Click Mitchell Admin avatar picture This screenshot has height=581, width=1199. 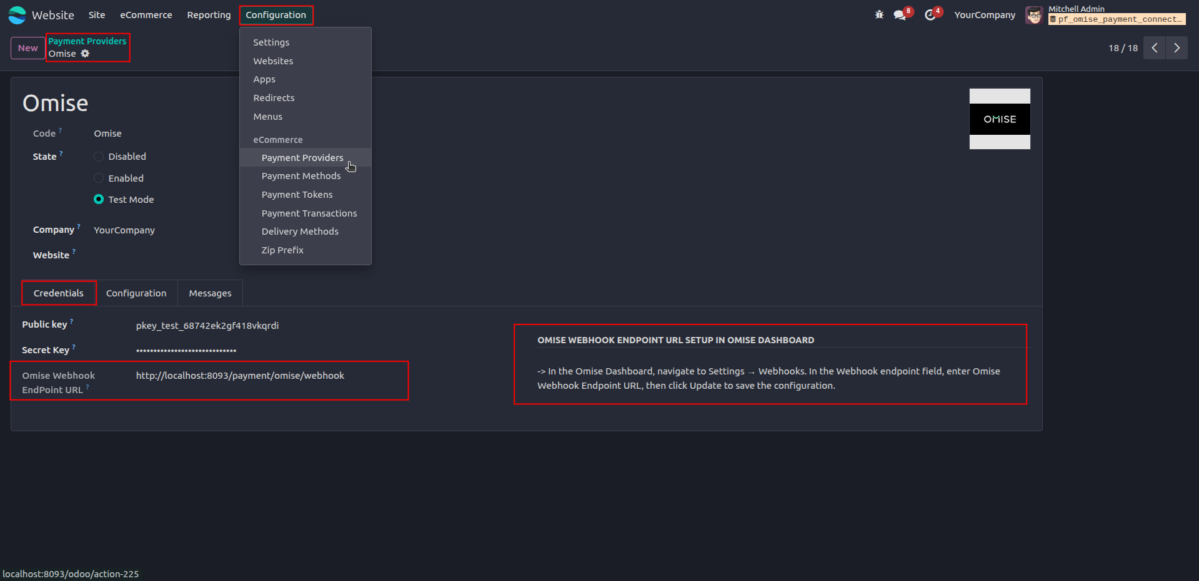1034,15
